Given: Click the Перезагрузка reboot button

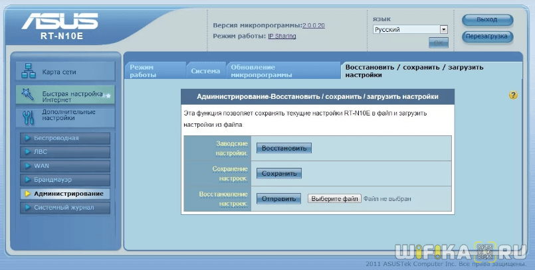Looking at the screenshot, I should point(487,36).
